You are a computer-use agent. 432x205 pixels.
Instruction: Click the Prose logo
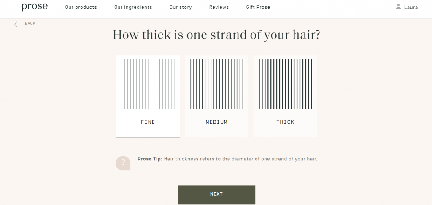pyautogui.click(x=35, y=7)
